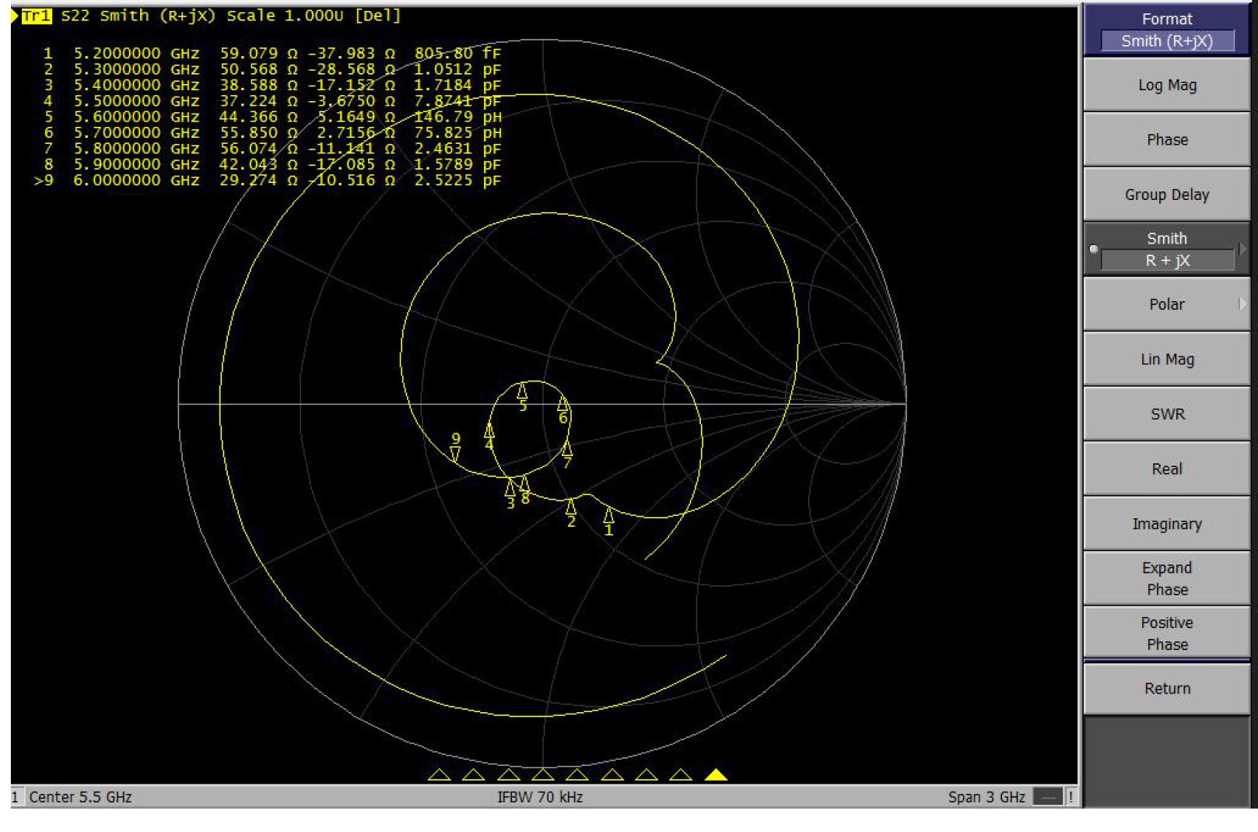
Task: Click the Return softkey
Action: click(x=1166, y=689)
